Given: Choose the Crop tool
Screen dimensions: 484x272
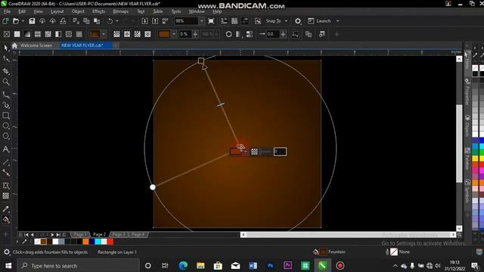Looking at the screenshot, I should click(6, 71).
